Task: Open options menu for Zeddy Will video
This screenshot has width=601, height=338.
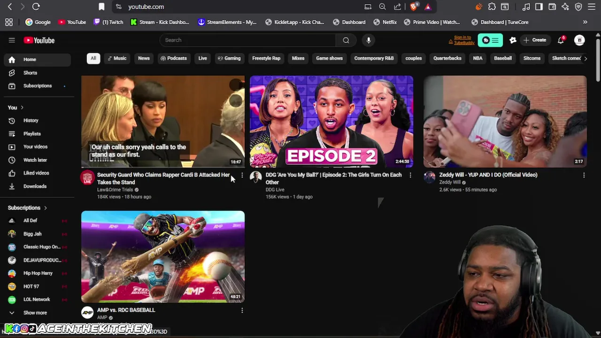Action: (x=584, y=175)
